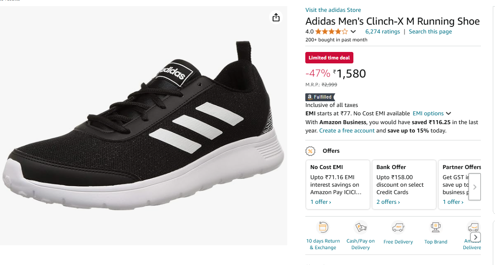The image size is (495, 265).
Task: Click the Limited time deal badge
Action: [x=329, y=58]
